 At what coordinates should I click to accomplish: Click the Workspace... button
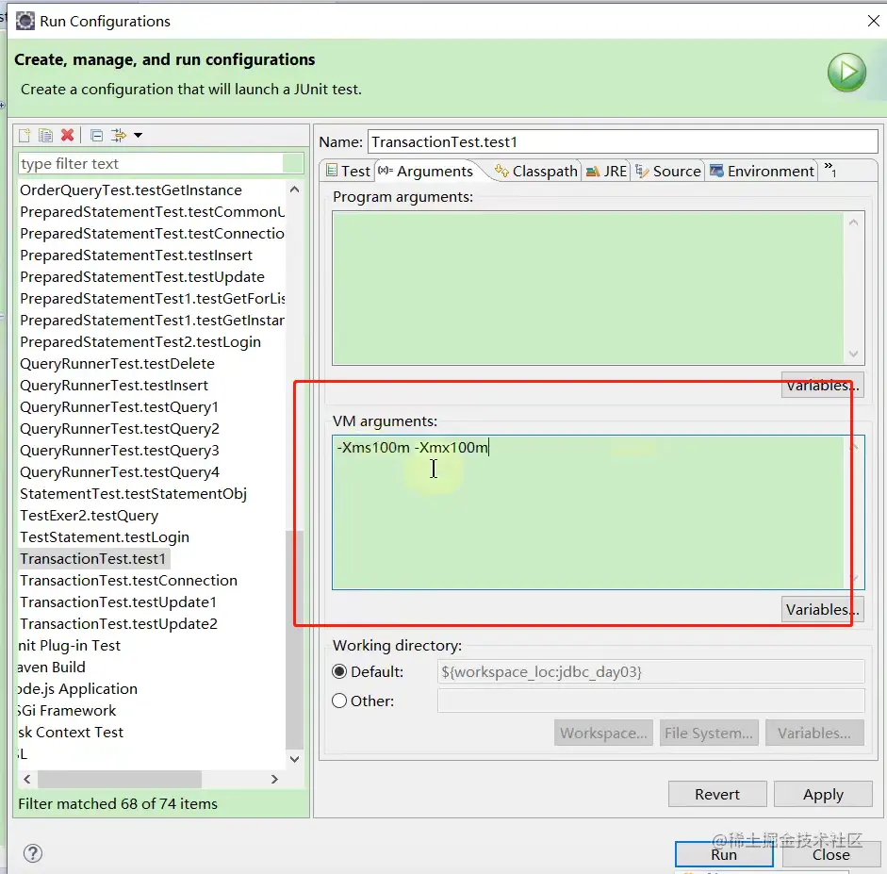(x=603, y=733)
